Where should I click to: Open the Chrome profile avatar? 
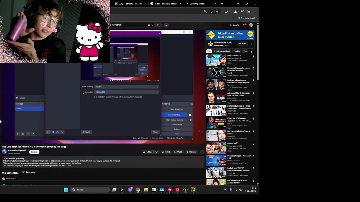tap(248, 11)
